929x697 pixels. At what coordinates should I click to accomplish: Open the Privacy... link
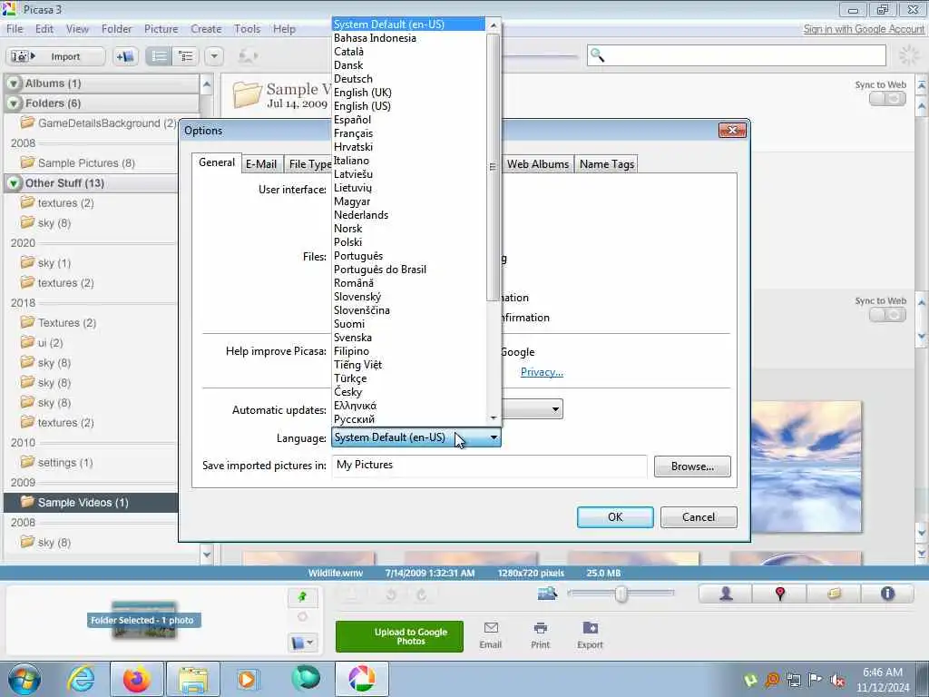(x=542, y=371)
